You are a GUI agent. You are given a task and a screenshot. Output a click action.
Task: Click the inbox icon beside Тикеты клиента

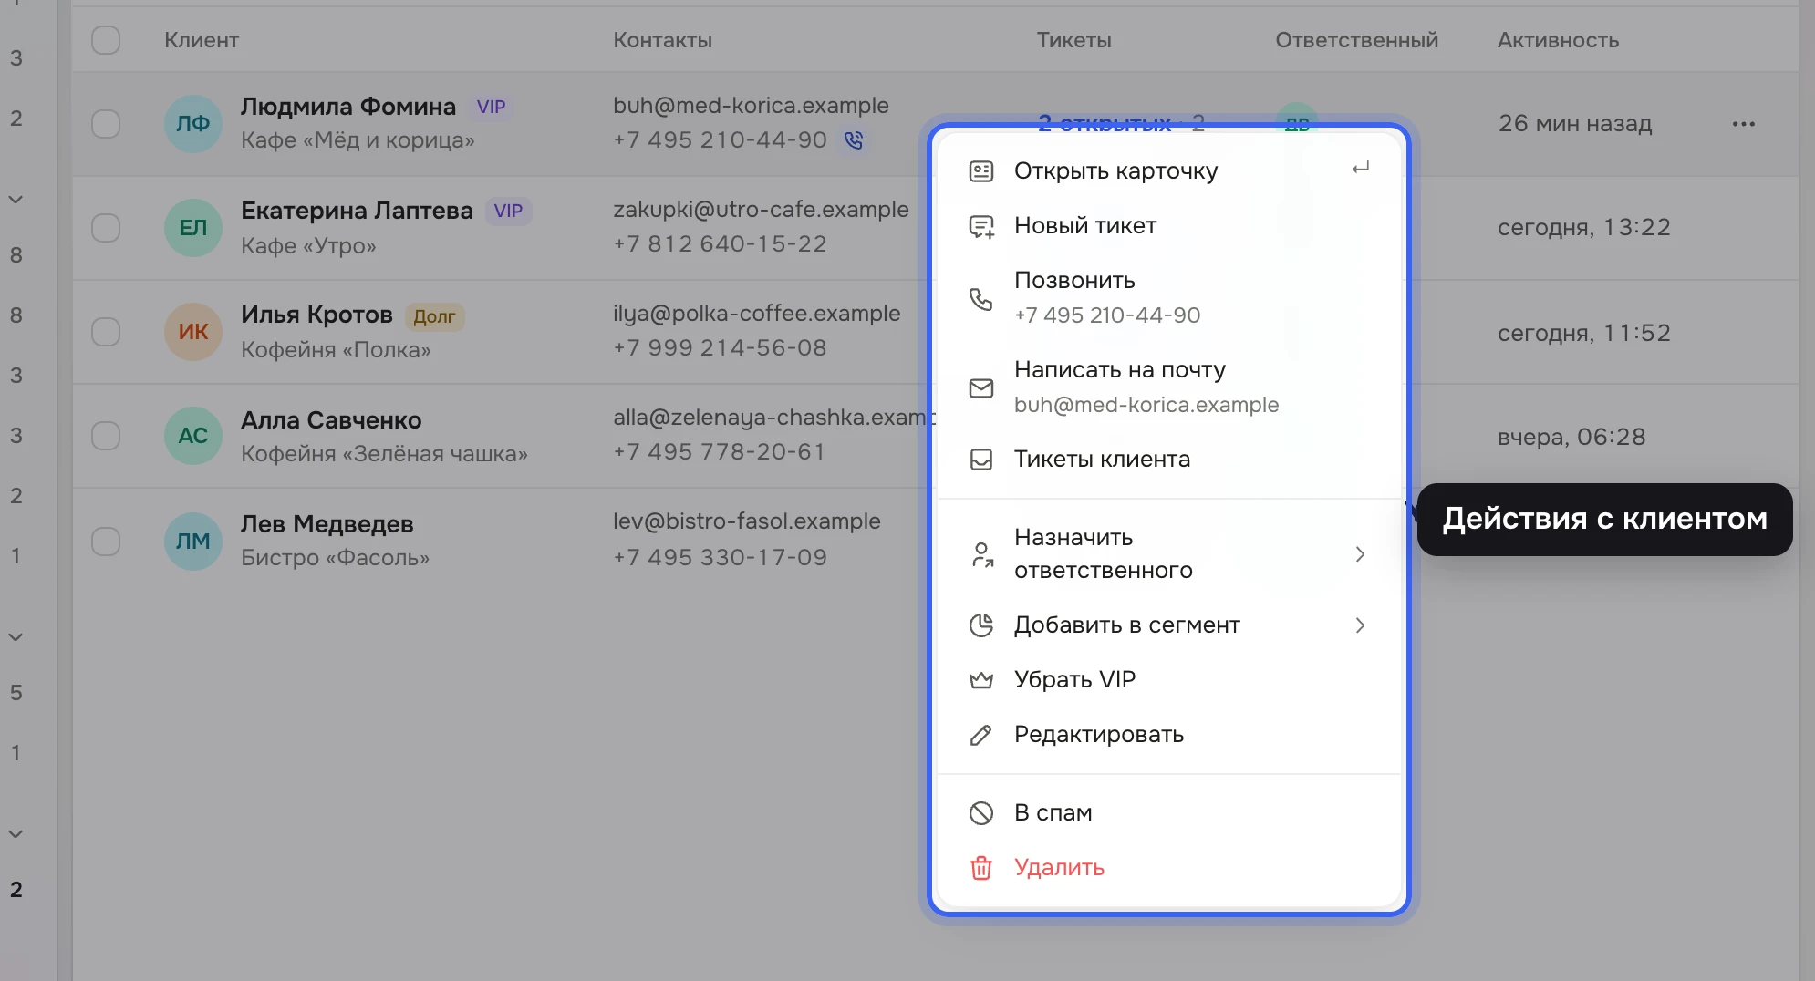tap(981, 460)
